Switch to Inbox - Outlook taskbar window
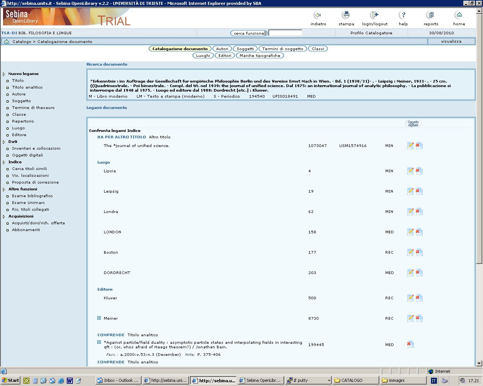483x386 pixels. click(x=118, y=380)
